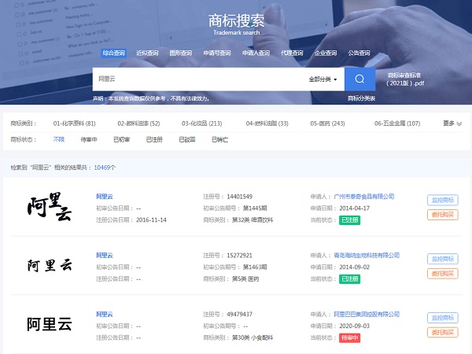The height and width of the screenshot is (354, 472).
Task: Click 委托购买 for registration 14401549
Action: [443, 215]
